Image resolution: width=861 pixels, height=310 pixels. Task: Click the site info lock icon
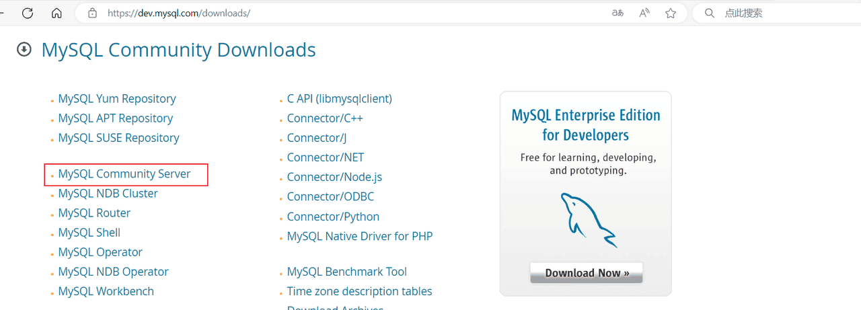pyautogui.click(x=93, y=13)
